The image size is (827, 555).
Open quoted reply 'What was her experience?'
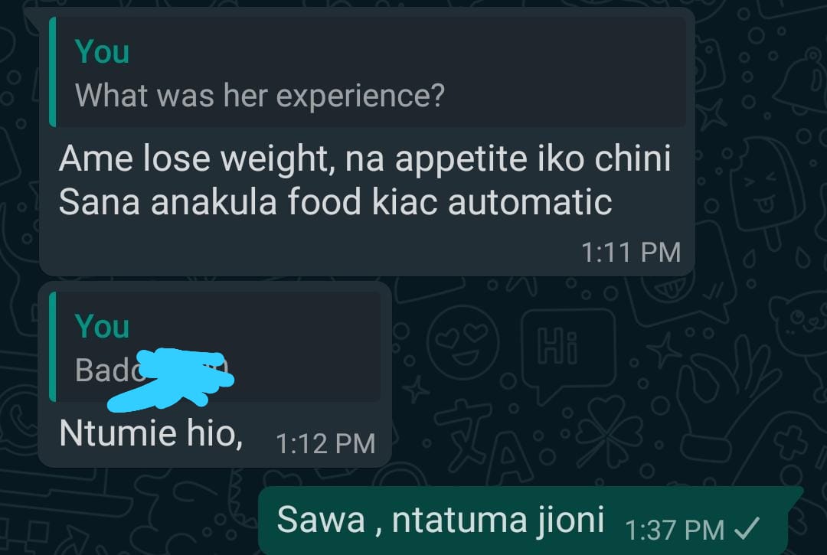368,72
